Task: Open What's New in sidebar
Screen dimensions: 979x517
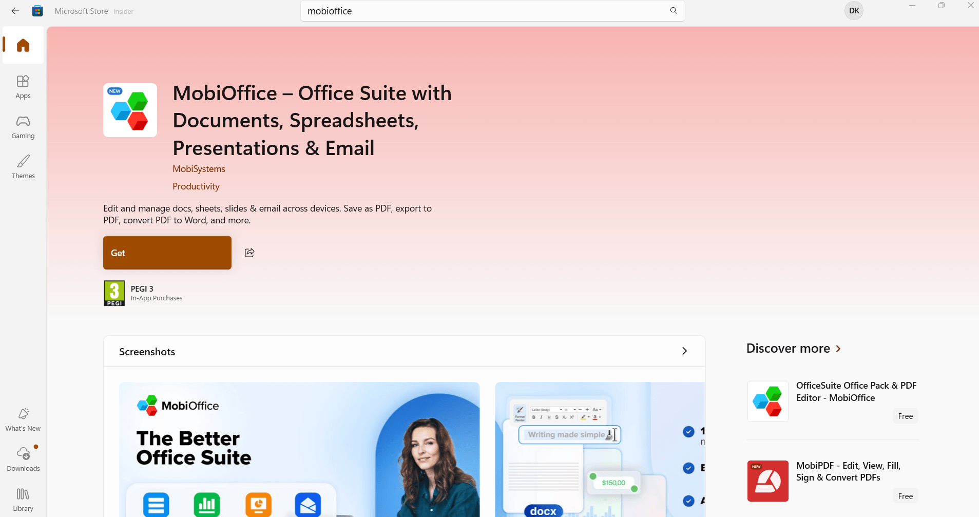Action: 23,419
